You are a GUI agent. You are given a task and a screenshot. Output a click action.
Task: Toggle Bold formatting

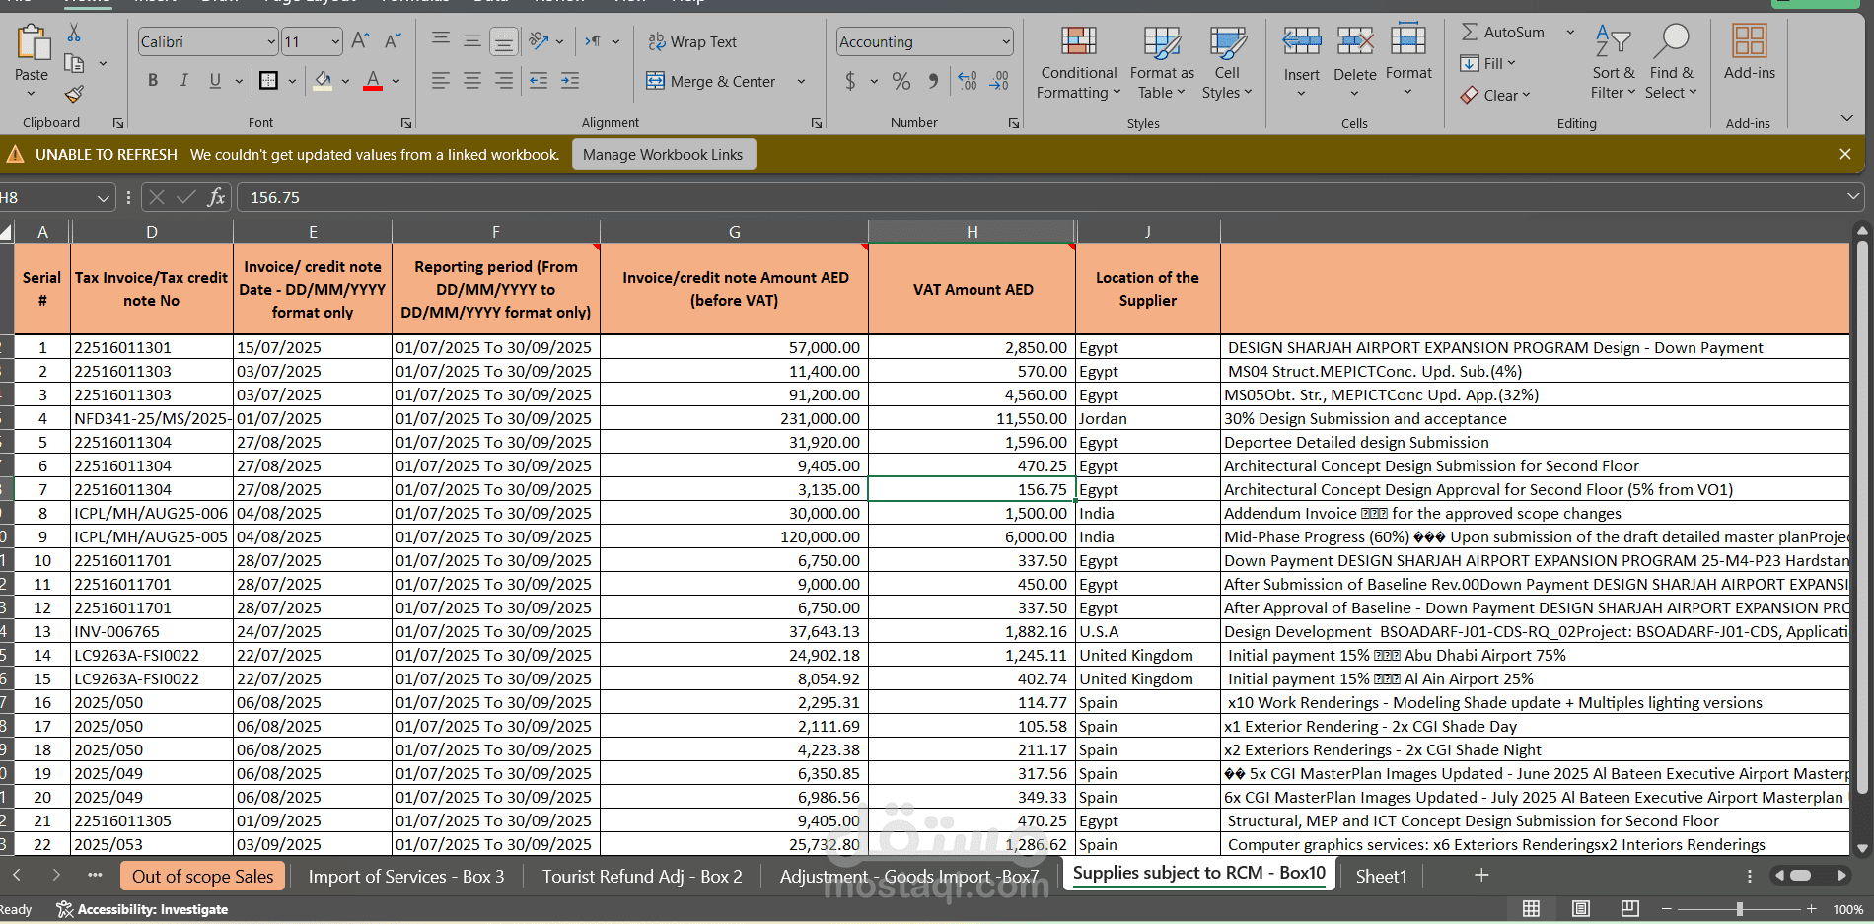pyautogui.click(x=153, y=81)
